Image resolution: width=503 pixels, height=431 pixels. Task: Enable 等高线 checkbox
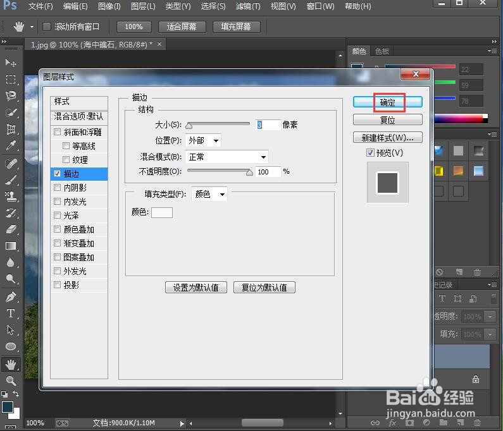point(66,146)
